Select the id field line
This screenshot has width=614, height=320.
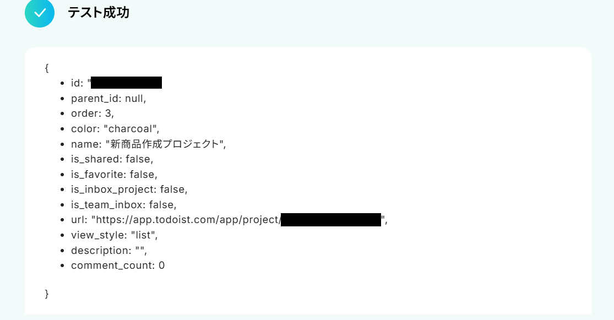pyautogui.click(x=116, y=83)
